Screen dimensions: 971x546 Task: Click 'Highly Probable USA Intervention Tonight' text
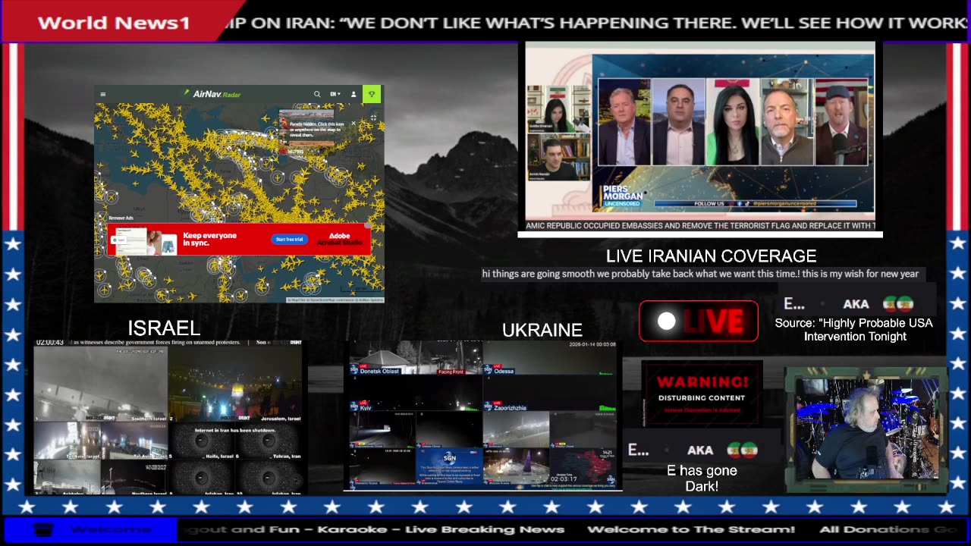pos(854,330)
